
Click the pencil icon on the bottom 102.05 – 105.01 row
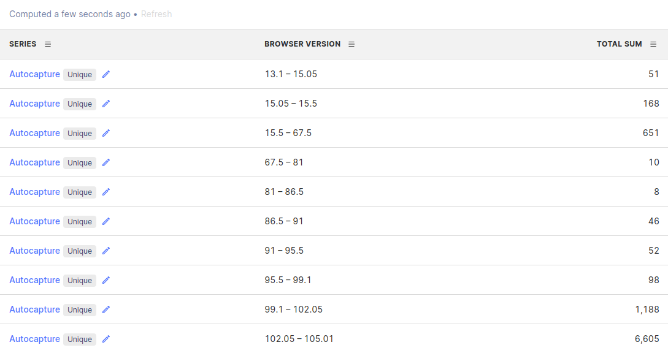pos(106,339)
